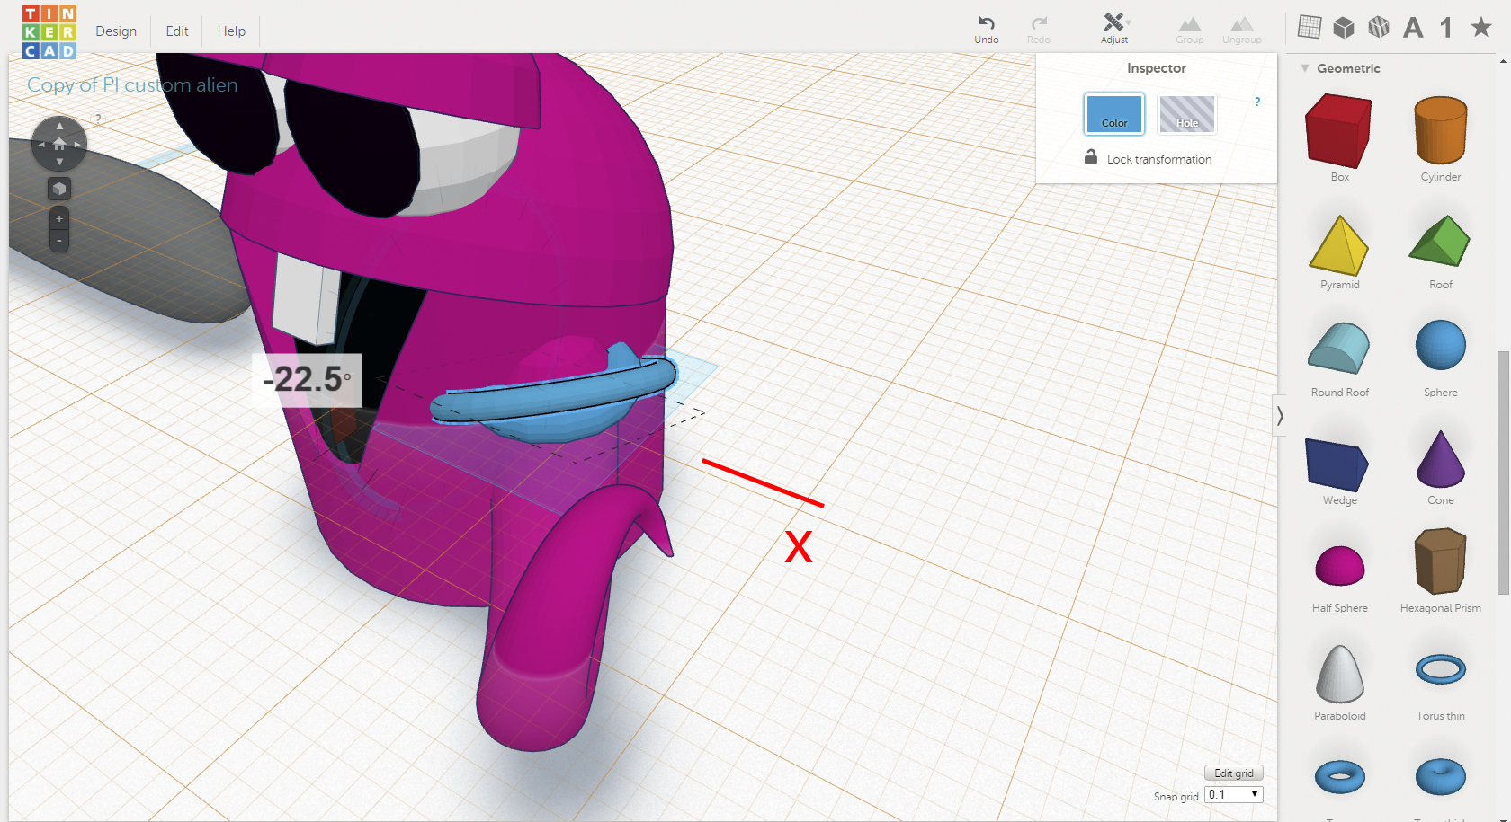Click the Tinkercad logo

49,31
